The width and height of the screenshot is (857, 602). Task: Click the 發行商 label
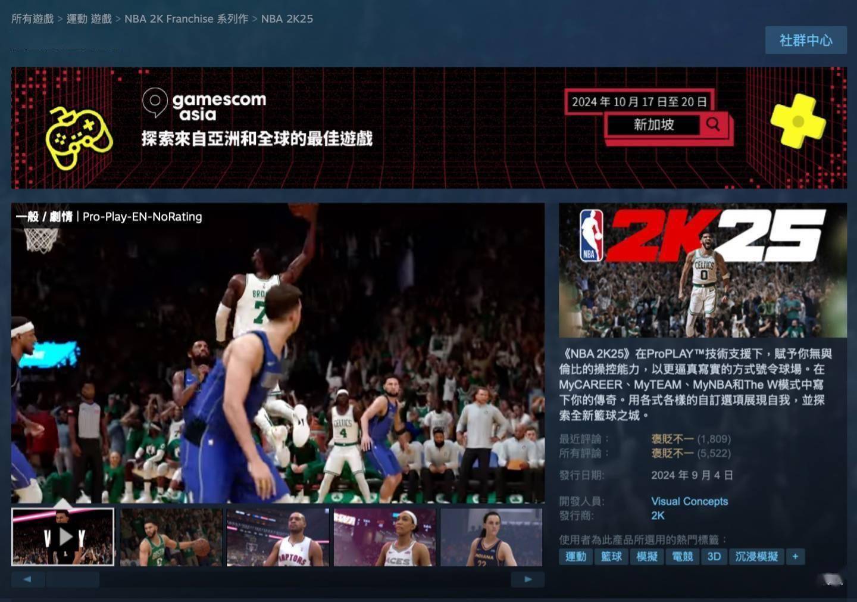(x=576, y=516)
